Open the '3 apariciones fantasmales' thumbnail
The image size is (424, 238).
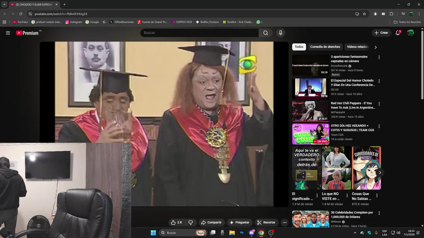(x=310, y=65)
